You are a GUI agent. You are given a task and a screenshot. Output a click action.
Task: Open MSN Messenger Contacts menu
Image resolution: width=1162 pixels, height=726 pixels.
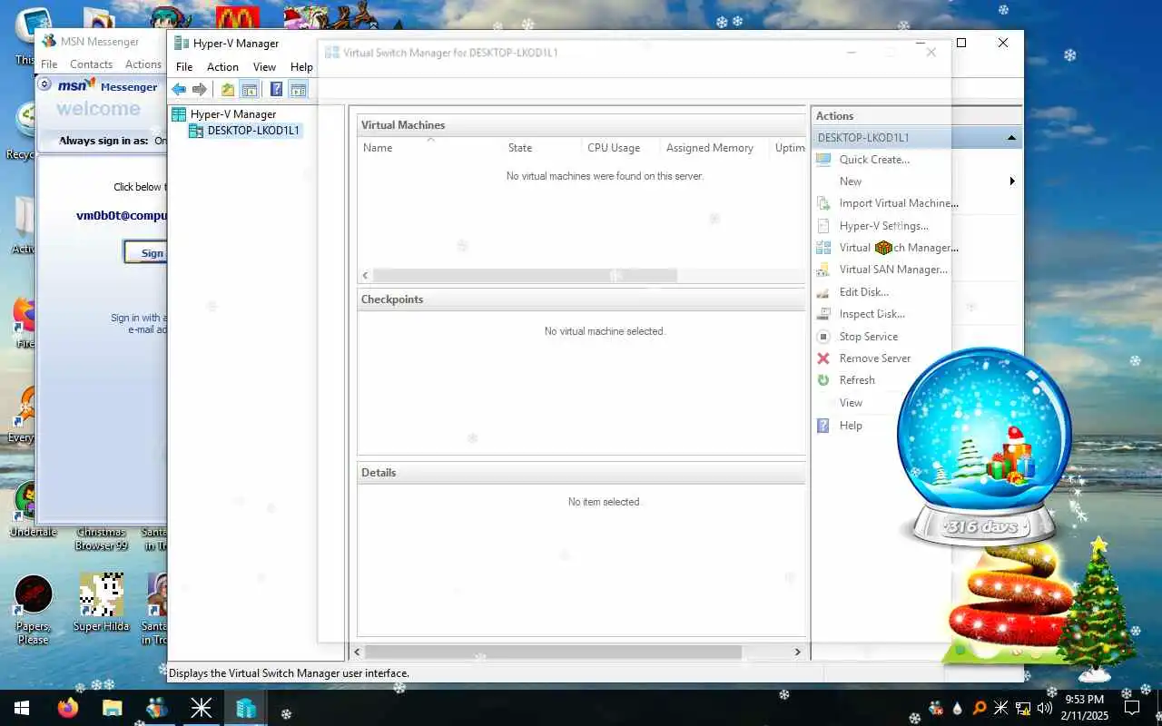91,64
